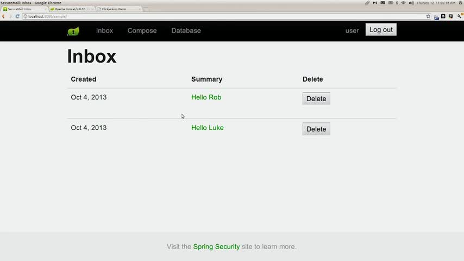Open the system volume indicator
The image size is (464, 261).
click(411, 3)
